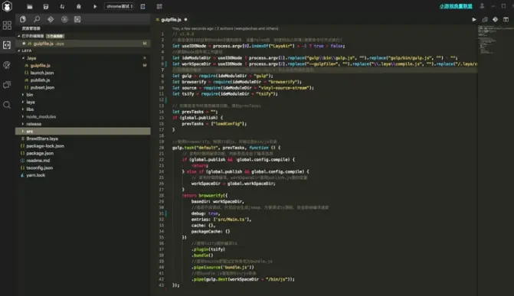The width and height of the screenshot is (514, 296).
Task: Open the source control diamond icon
Action: pyautogui.click(x=51, y=19)
